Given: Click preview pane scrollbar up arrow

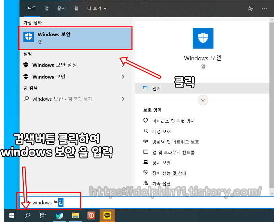Looking at the screenshot, I should [272, 20].
